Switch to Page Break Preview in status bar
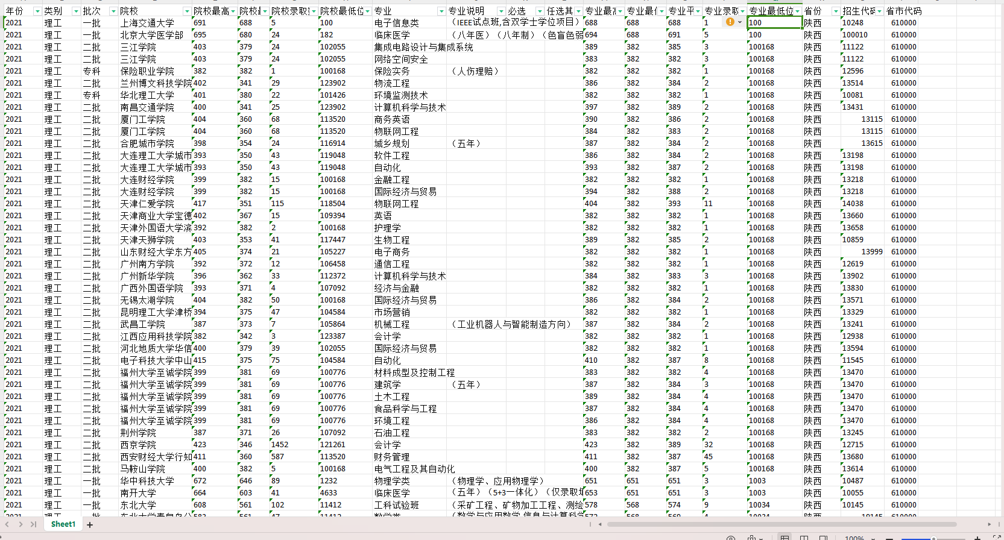The height and width of the screenshot is (540, 1004). click(x=823, y=538)
